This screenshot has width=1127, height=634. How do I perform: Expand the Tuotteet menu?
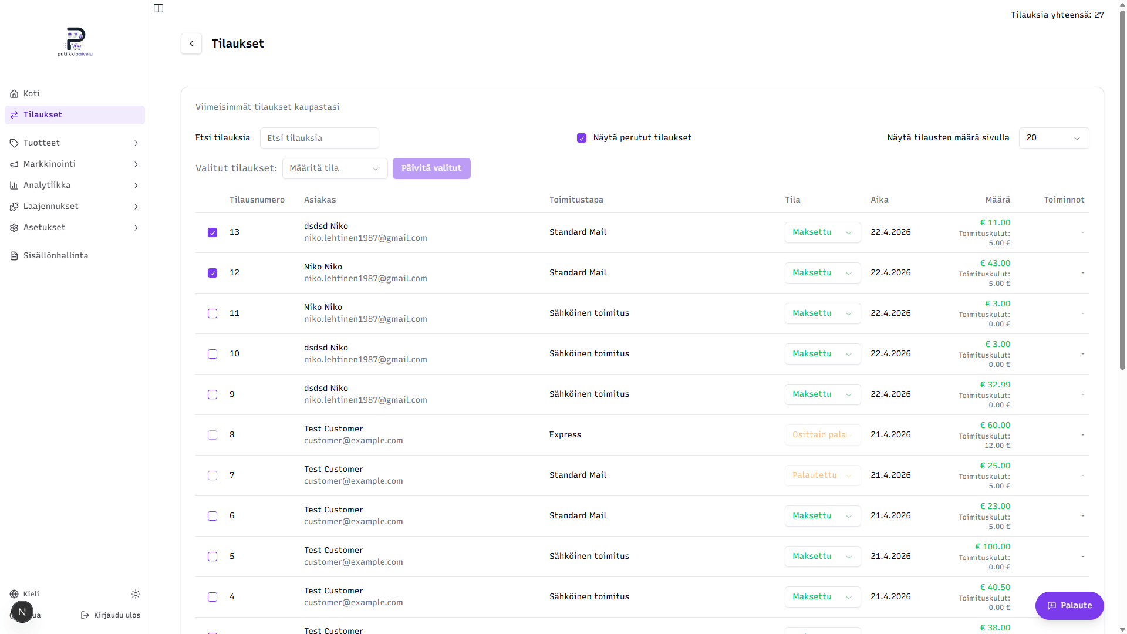[x=75, y=143]
